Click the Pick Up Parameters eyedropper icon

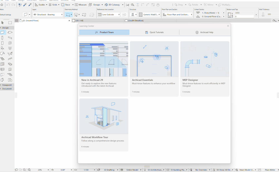tap(25, 5)
